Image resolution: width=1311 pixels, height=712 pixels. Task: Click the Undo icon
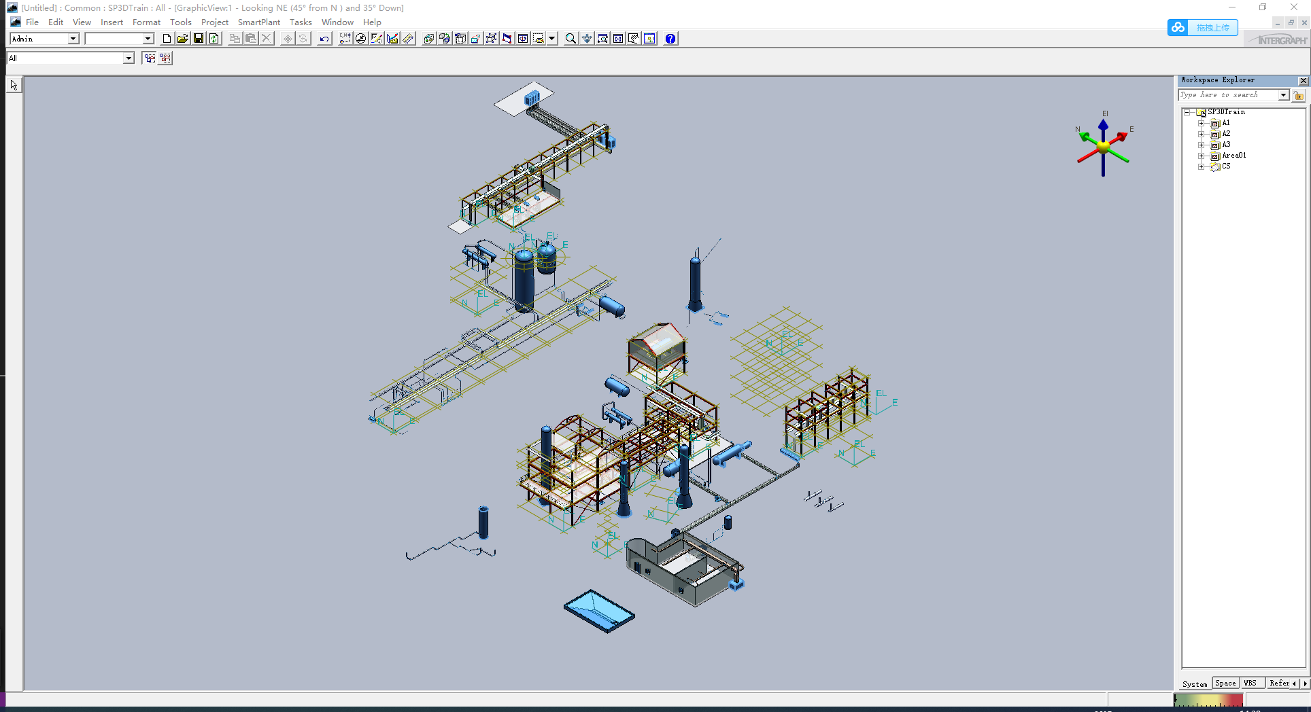tap(323, 39)
